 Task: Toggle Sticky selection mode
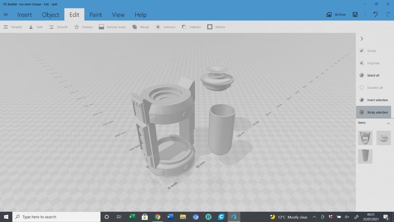[x=374, y=112]
